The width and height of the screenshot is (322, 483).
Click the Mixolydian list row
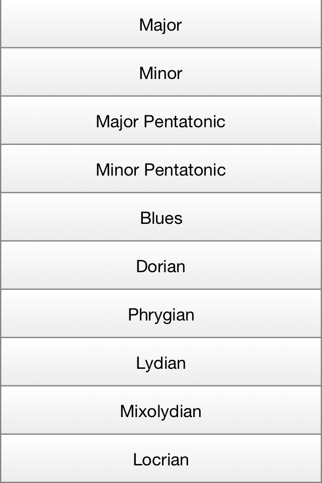click(x=161, y=411)
